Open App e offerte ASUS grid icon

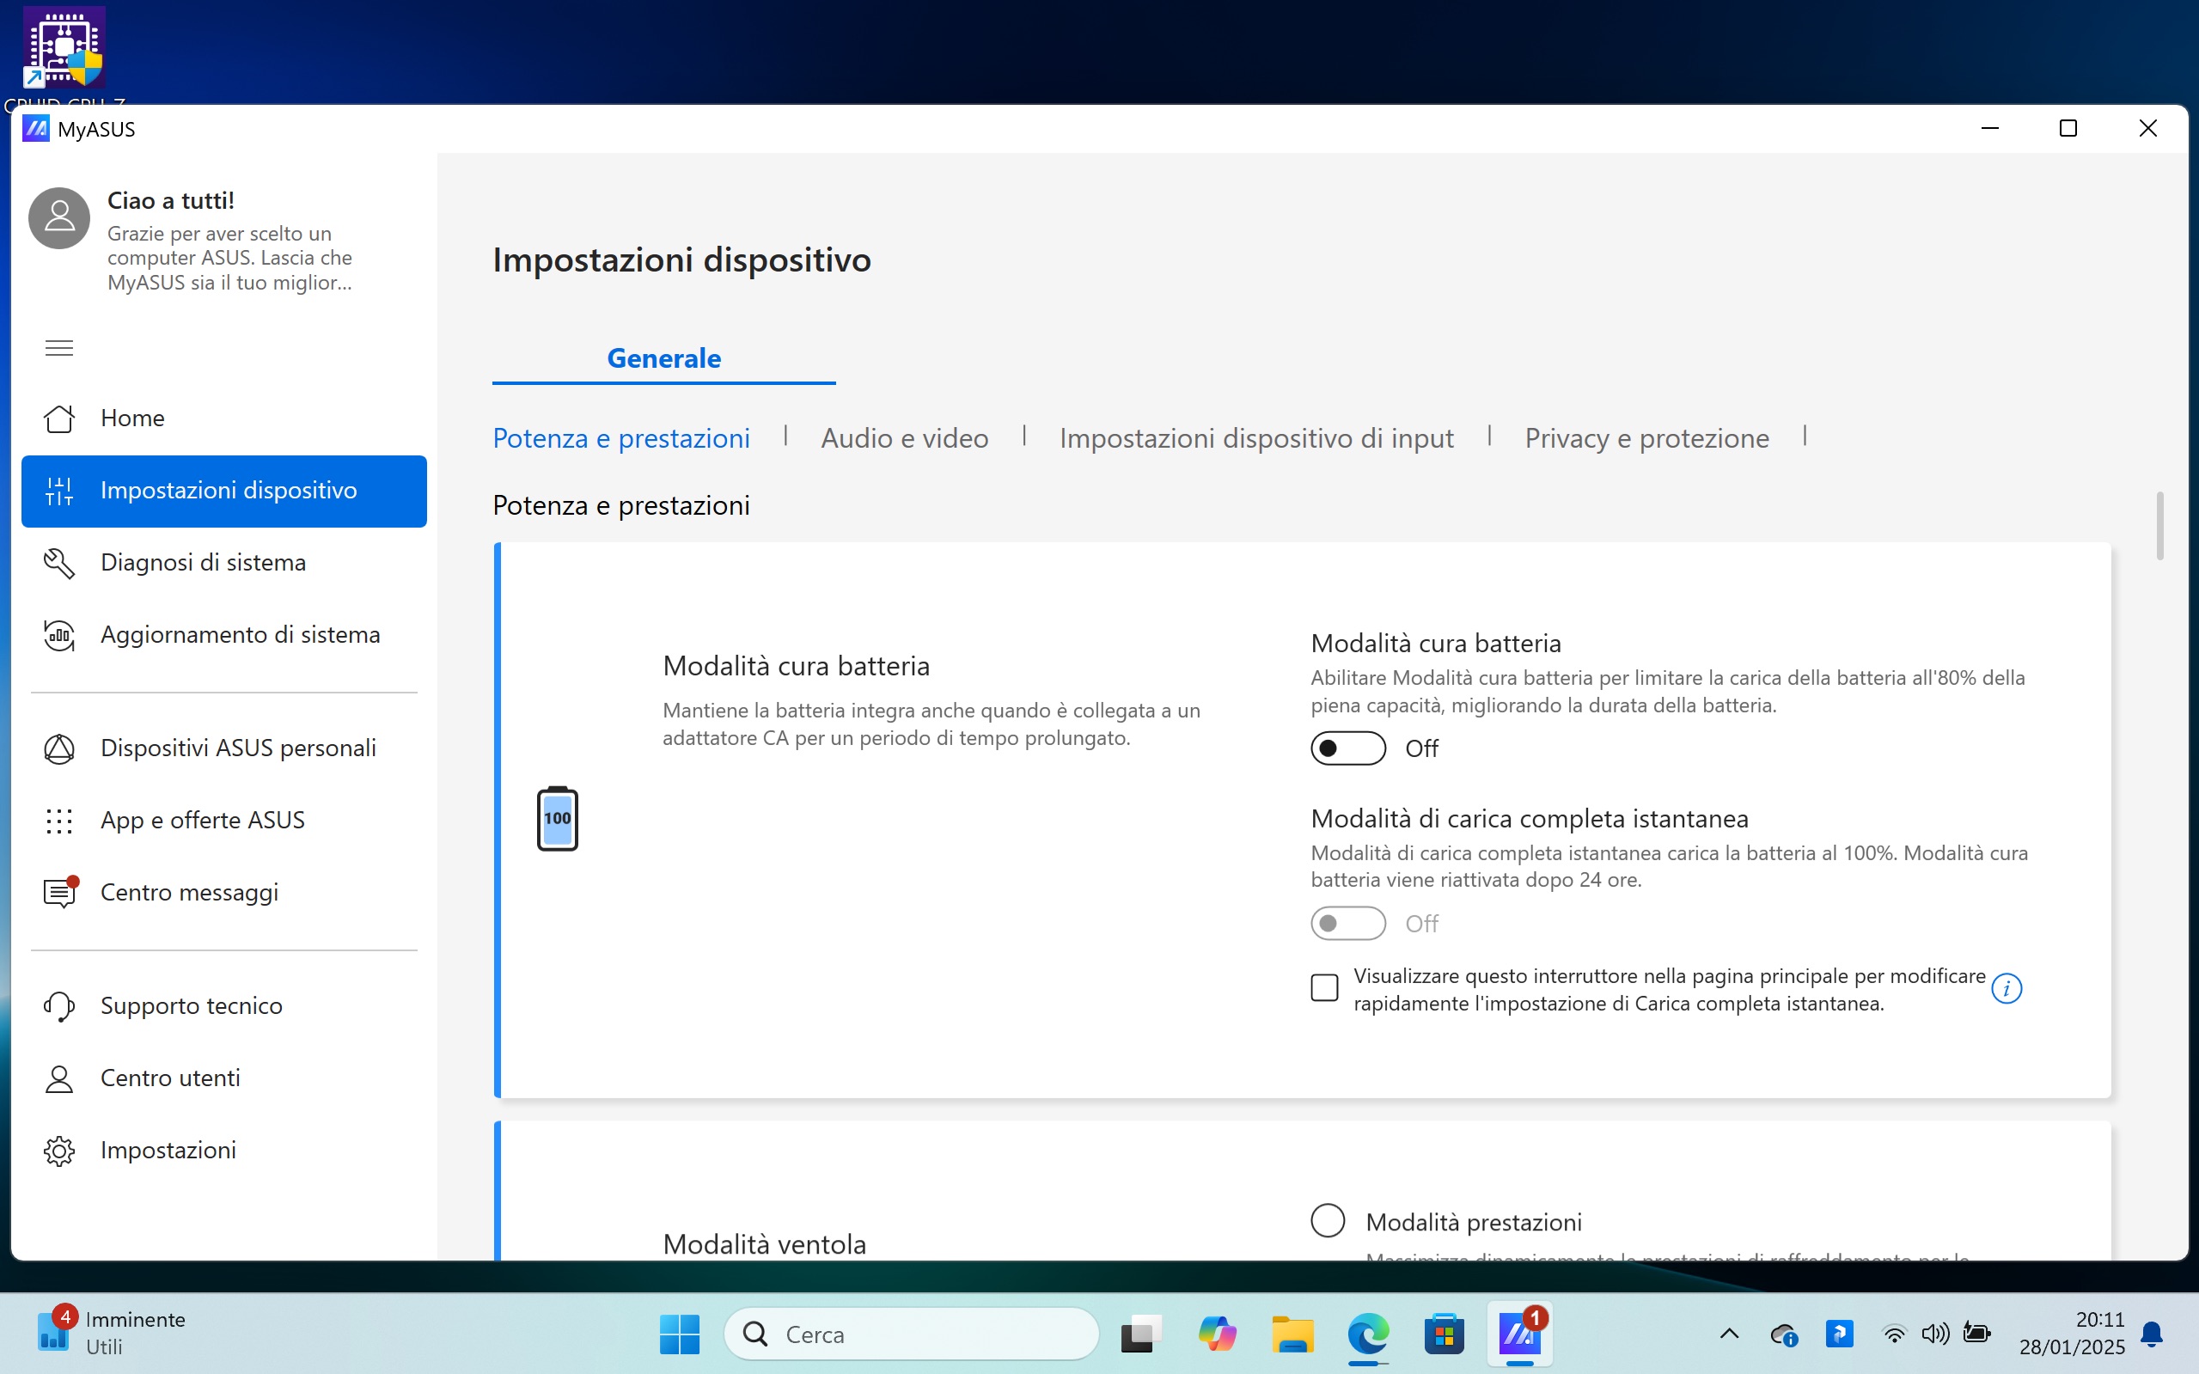tap(59, 821)
